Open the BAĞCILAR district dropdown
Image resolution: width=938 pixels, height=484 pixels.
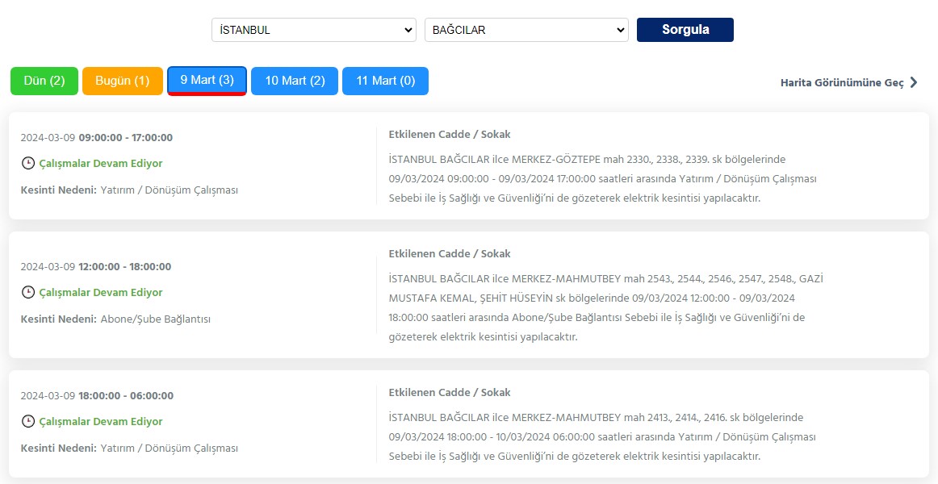click(x=526, y=30)
